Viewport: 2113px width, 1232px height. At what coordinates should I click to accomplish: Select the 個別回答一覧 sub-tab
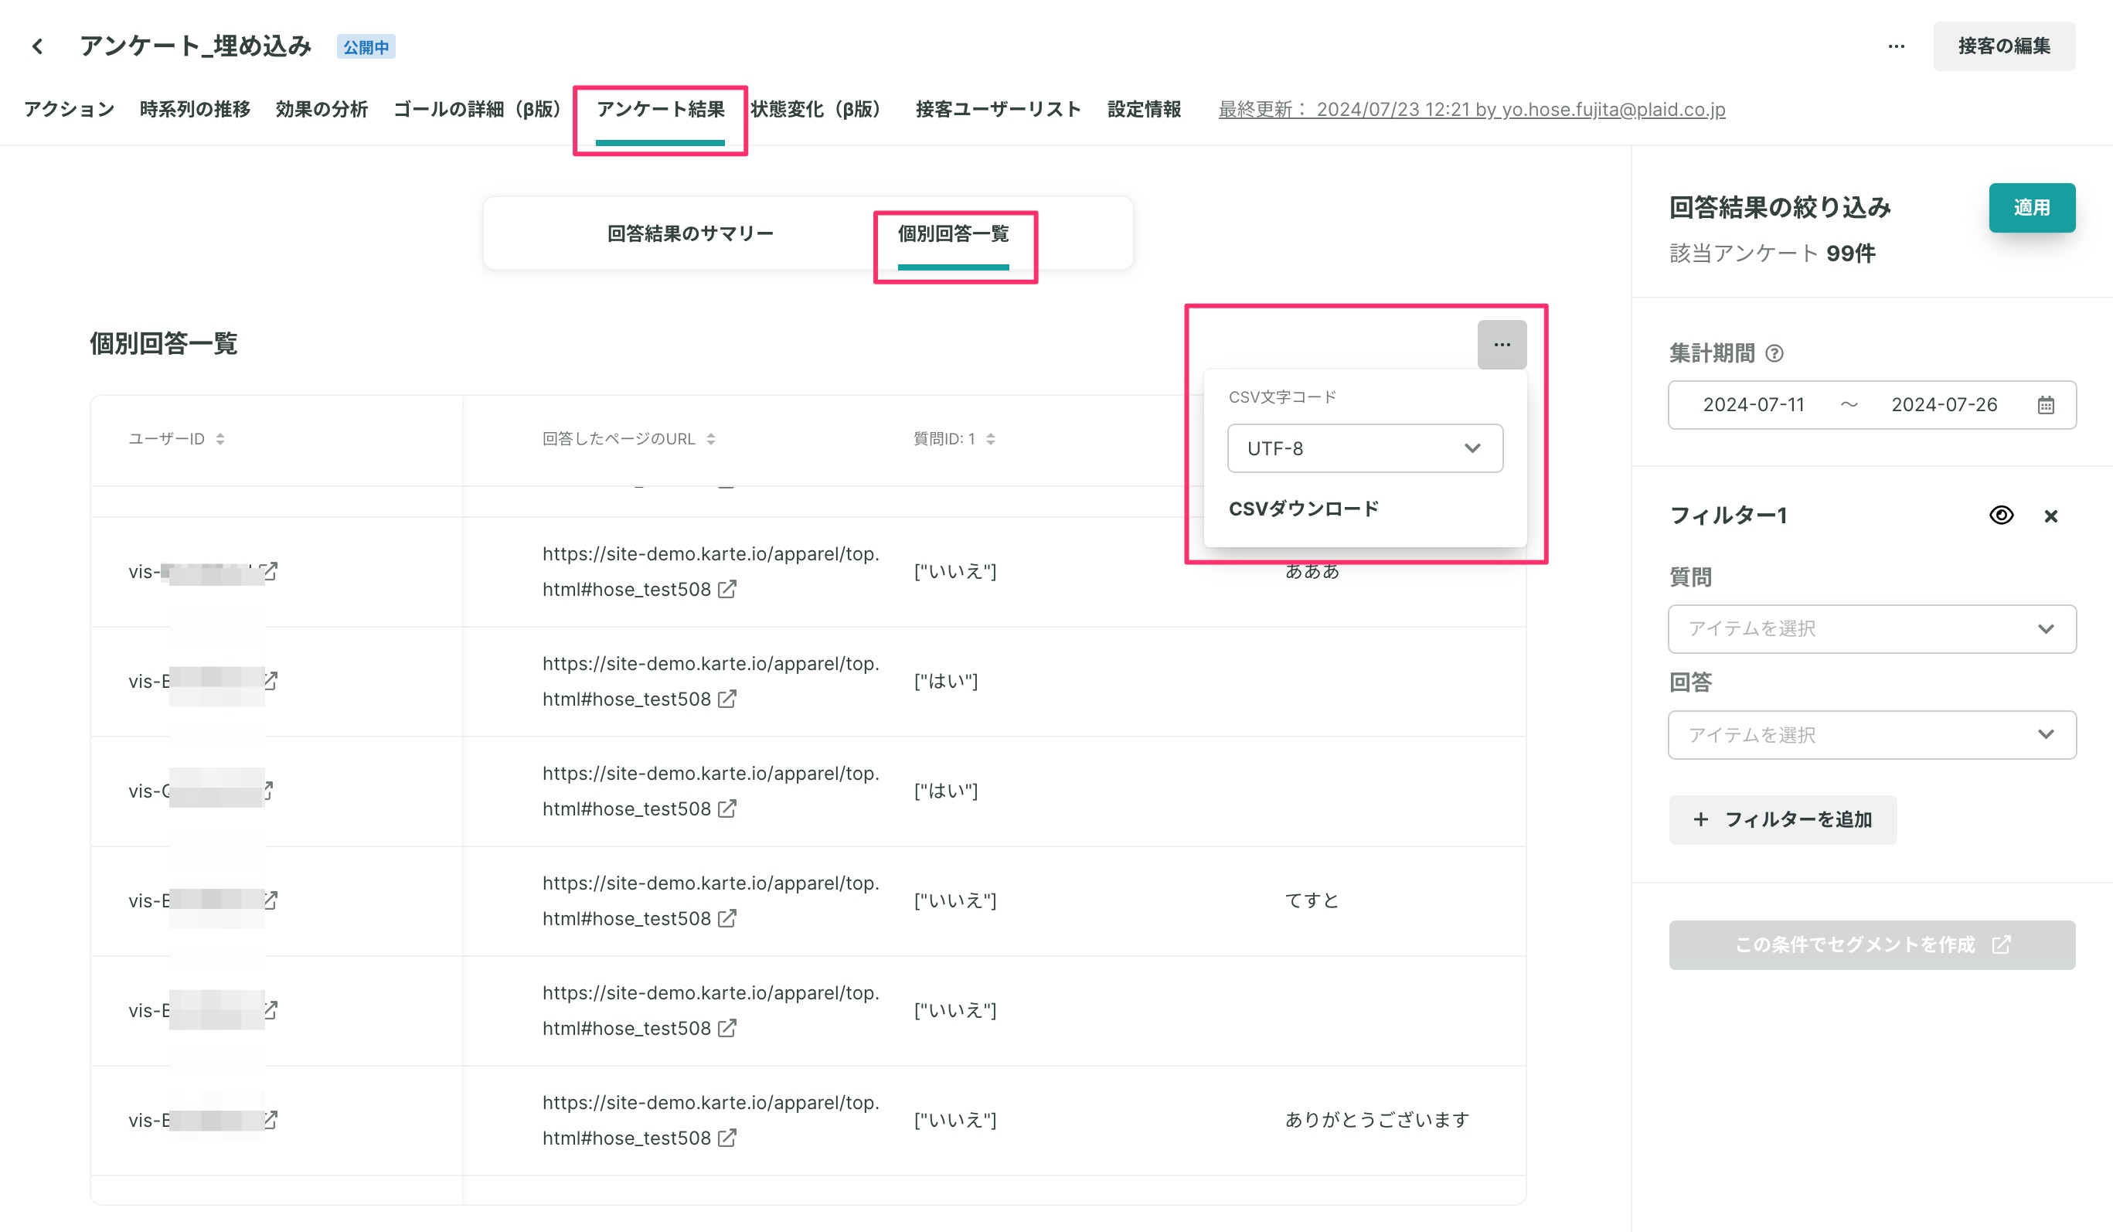[954, 233]
